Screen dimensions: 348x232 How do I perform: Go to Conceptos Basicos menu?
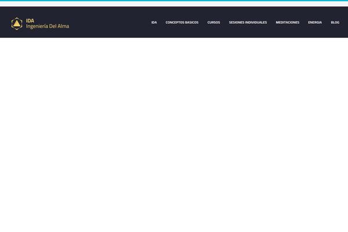[182, 23]
